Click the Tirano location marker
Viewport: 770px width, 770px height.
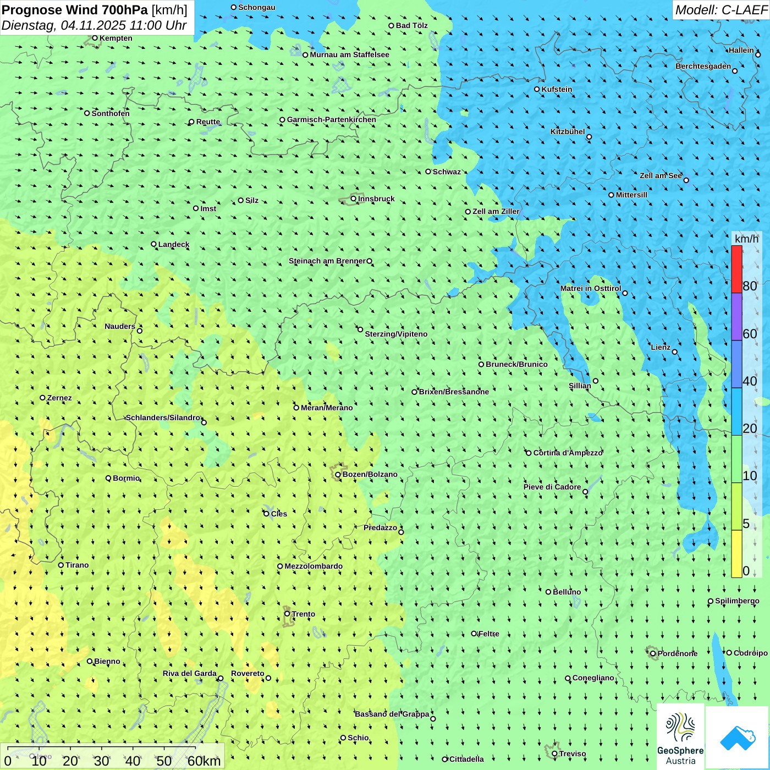point(61,565)
